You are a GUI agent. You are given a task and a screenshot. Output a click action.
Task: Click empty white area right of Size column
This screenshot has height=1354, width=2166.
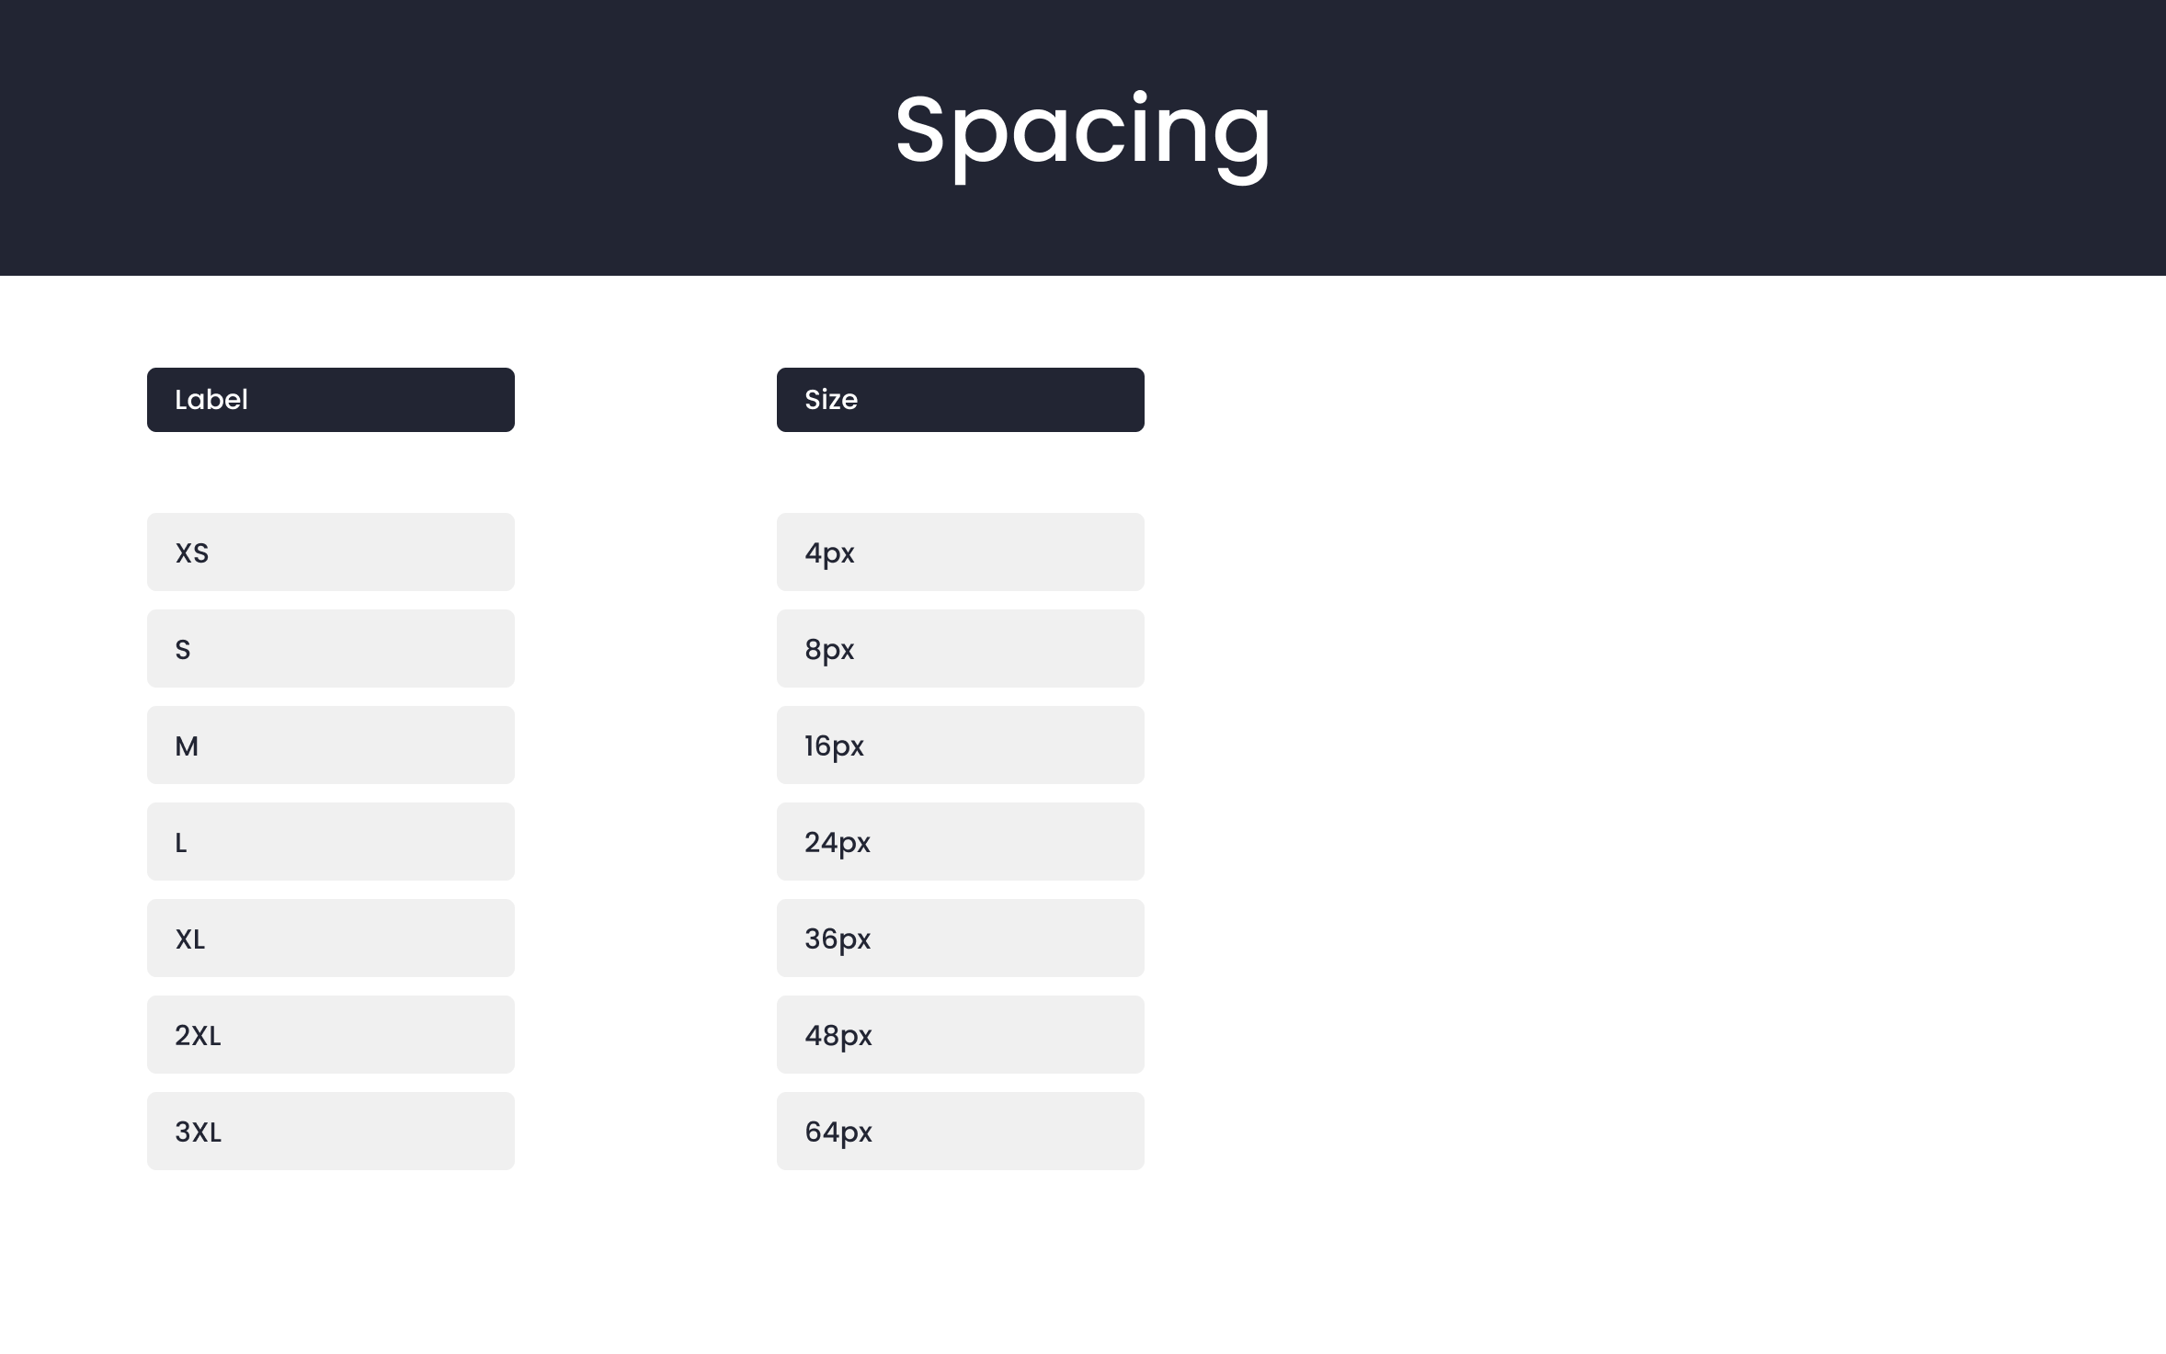[1655, 735]
